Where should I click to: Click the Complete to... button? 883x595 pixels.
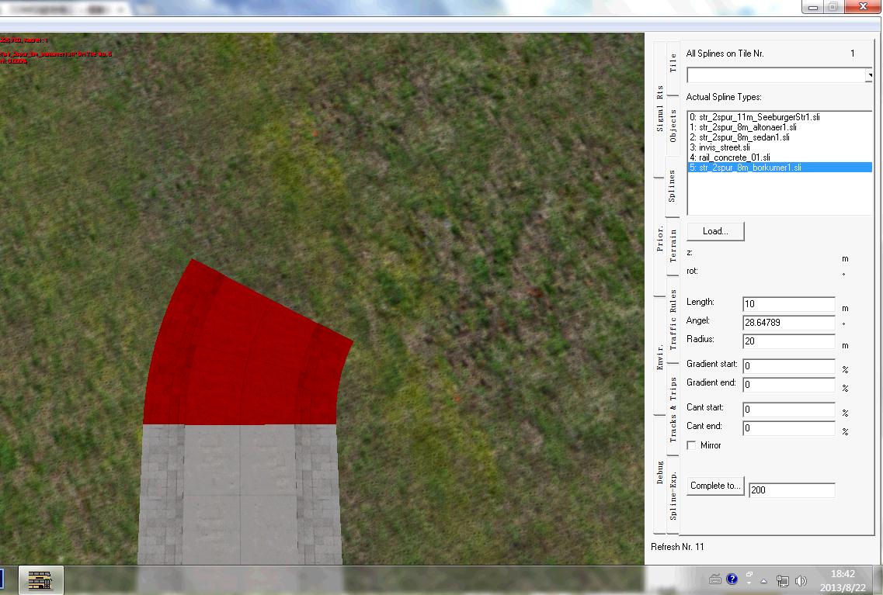tap(715, 486)
